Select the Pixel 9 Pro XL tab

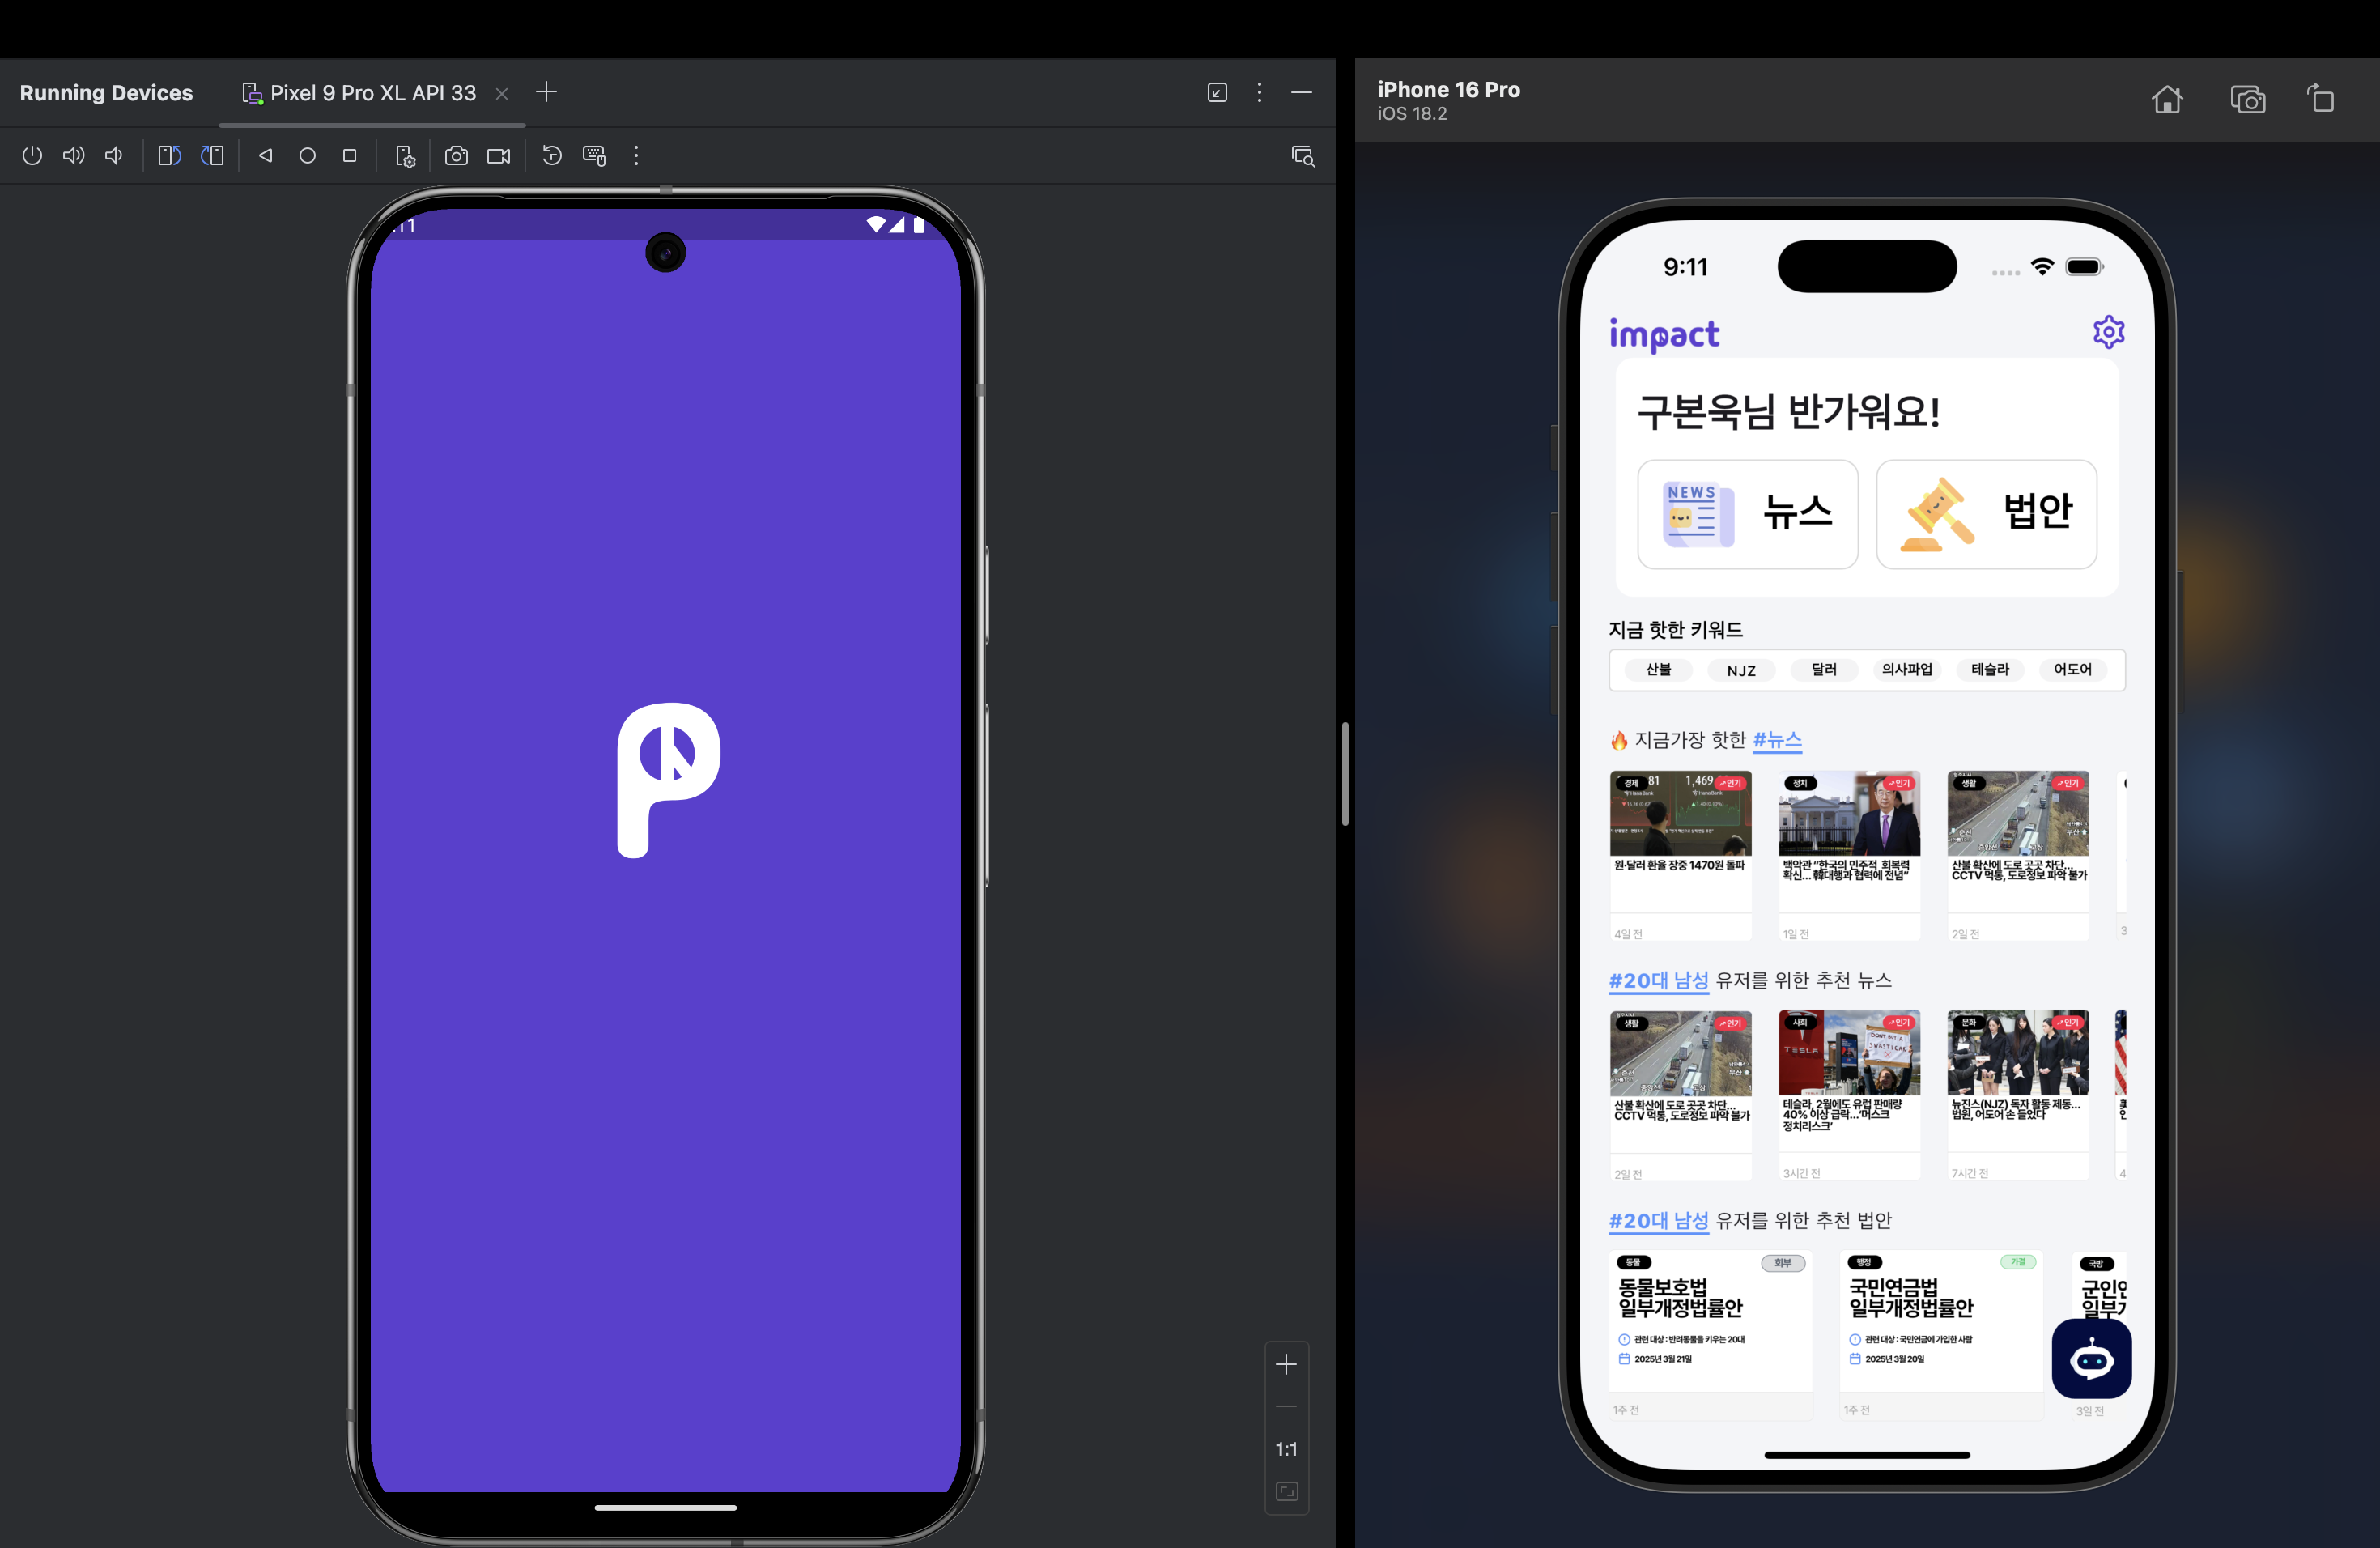click(372, 93)
